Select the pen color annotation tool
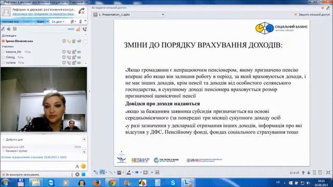This screenshot has width=333, height=187. coord(129,172)
